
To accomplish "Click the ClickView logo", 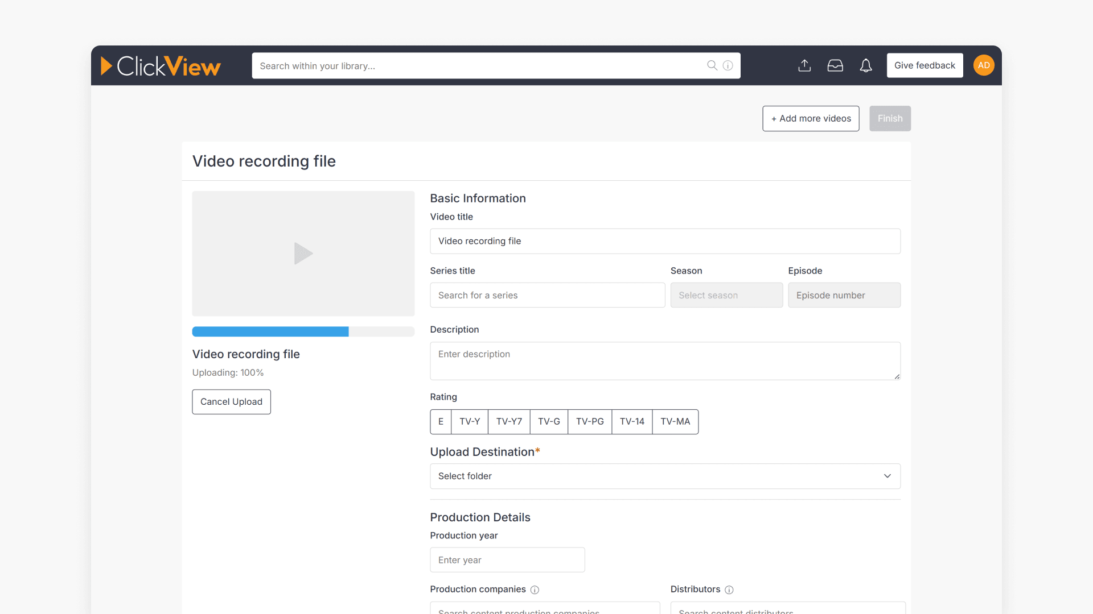I will click(x=161, y=65).
